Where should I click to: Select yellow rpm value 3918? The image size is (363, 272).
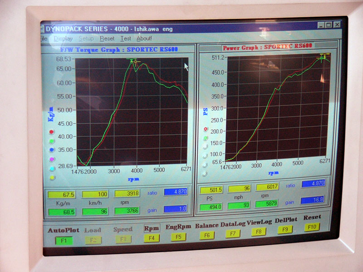point(127,194)
